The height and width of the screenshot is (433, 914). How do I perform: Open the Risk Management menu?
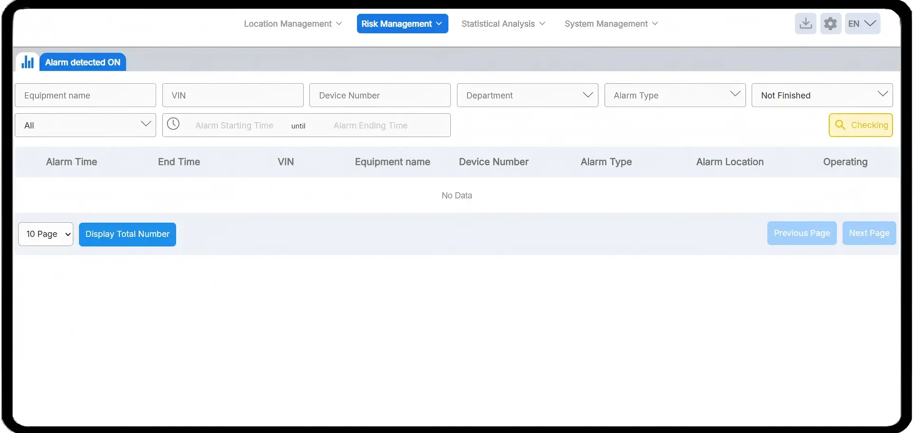(402, 24)
